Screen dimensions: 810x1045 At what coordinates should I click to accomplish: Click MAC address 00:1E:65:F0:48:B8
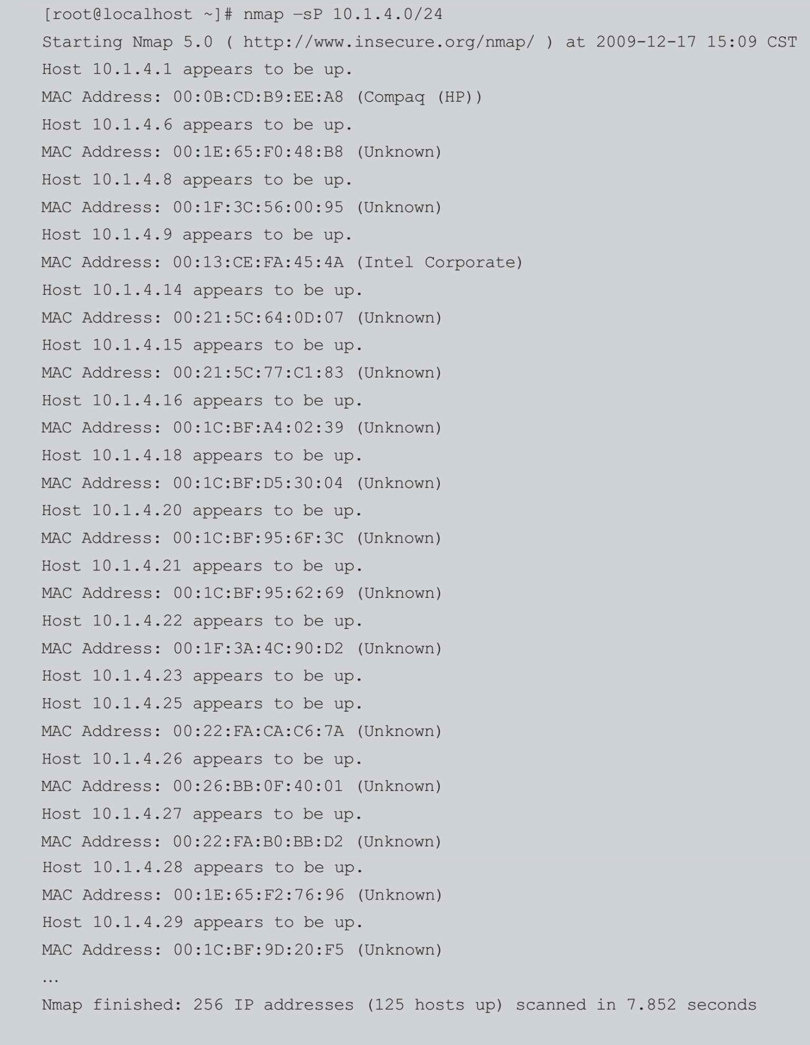(x=258, y=152)
